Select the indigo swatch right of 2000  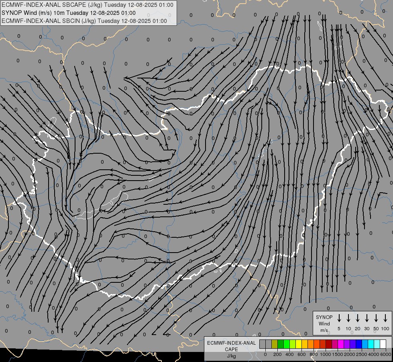[353, 344]
